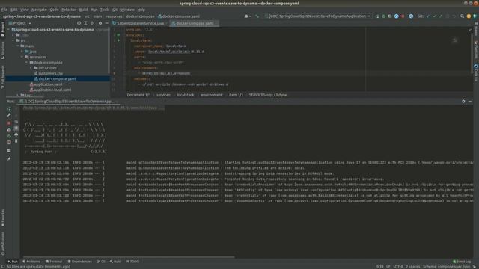
Task: Click Git push arrow icon
Action: pyautogui.click(x=441, y=16)
